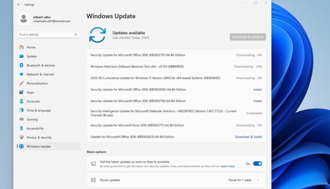Click the user profile avatar icon
The height and width of the screenshot is (189, 330).
point(24,19)
